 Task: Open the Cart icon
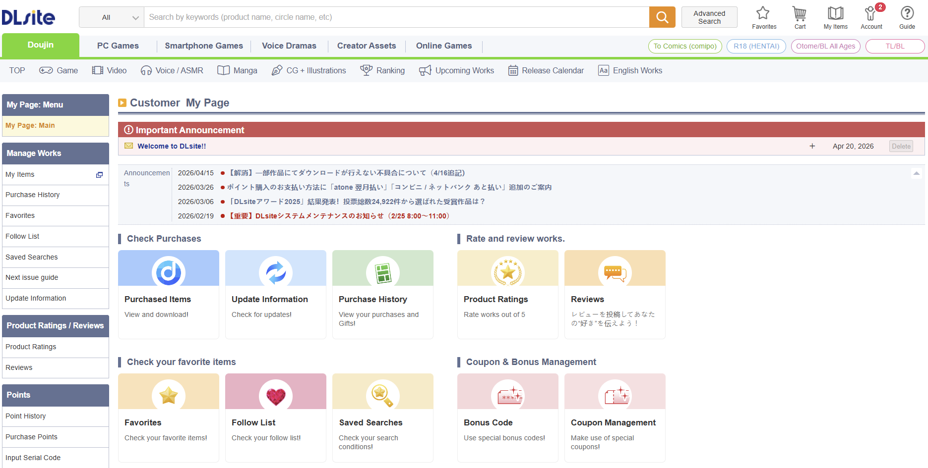point(800,18)
